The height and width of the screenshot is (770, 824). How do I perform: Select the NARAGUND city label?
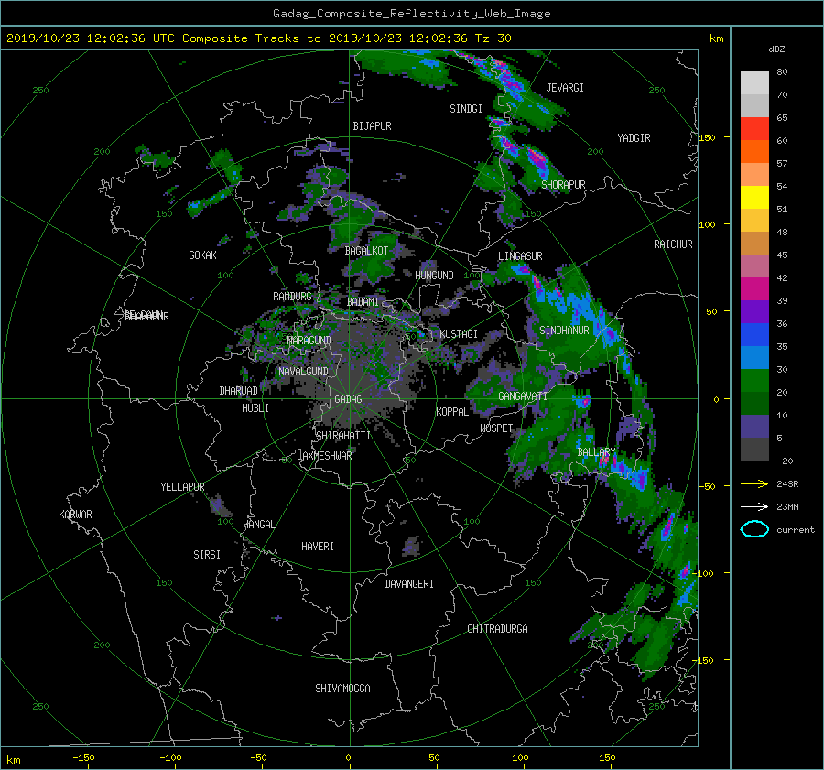tap(309, 341)
